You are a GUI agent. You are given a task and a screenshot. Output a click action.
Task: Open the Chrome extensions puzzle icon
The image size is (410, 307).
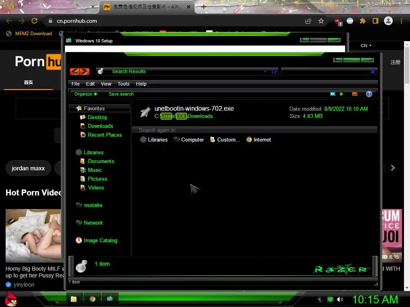(362, 21)
